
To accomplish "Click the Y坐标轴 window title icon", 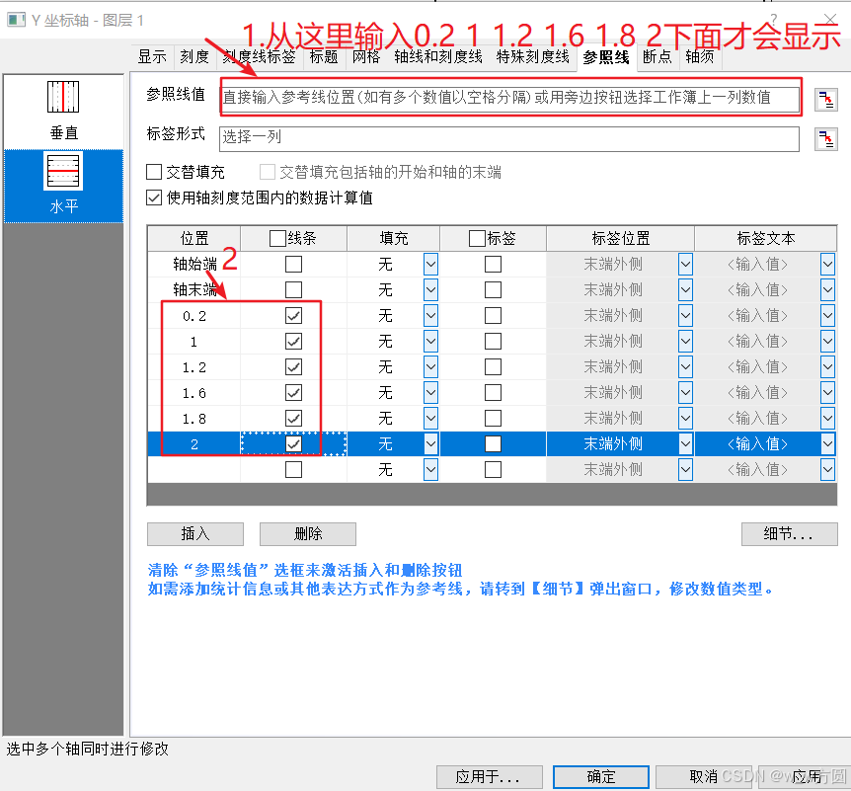I will [16, 21].
